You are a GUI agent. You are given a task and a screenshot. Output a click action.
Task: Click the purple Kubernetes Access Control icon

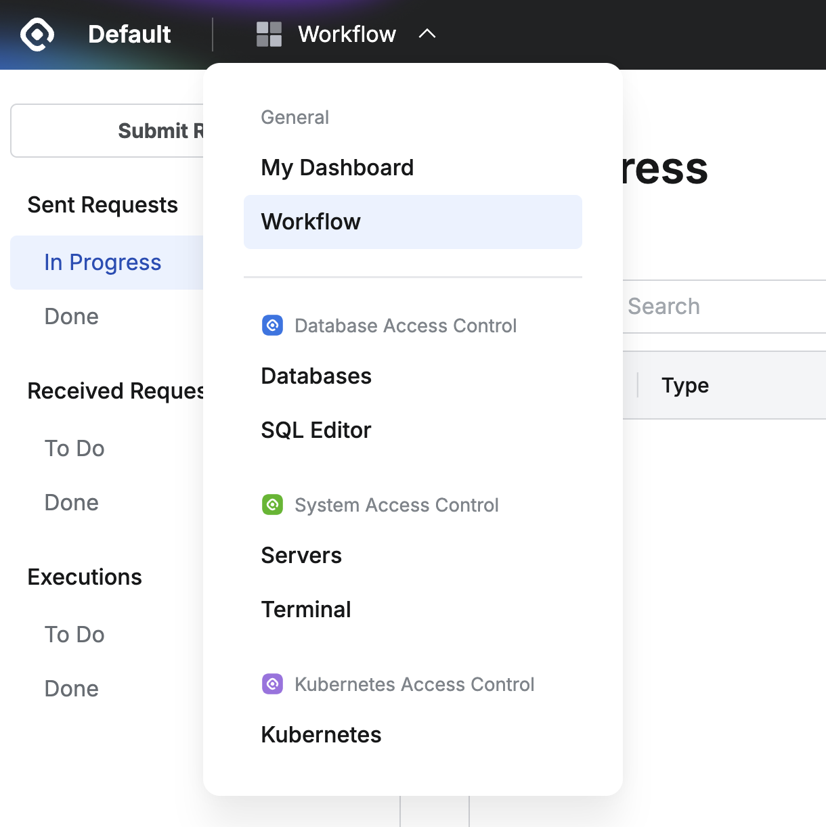tap(272, 684)
